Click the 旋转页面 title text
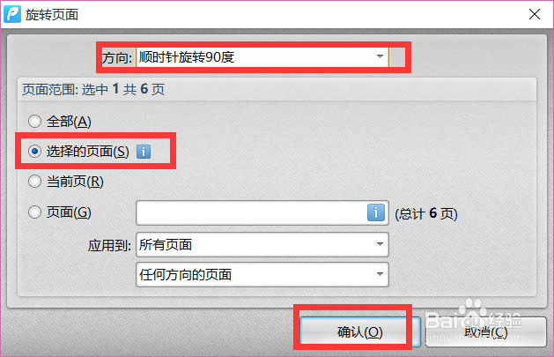Image resolution: width=554 pixels, height=357 pixels. pyautogui.click(x=52, y=15)
